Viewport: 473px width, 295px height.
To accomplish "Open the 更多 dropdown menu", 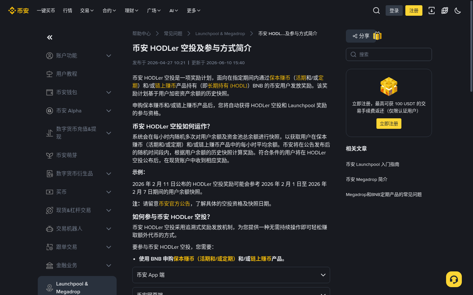I will click(x=194, y=10).
